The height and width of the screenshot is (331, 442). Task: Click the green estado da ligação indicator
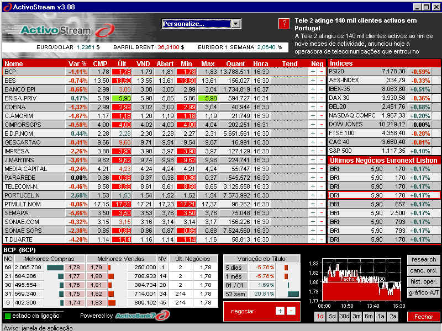point(8,316)
